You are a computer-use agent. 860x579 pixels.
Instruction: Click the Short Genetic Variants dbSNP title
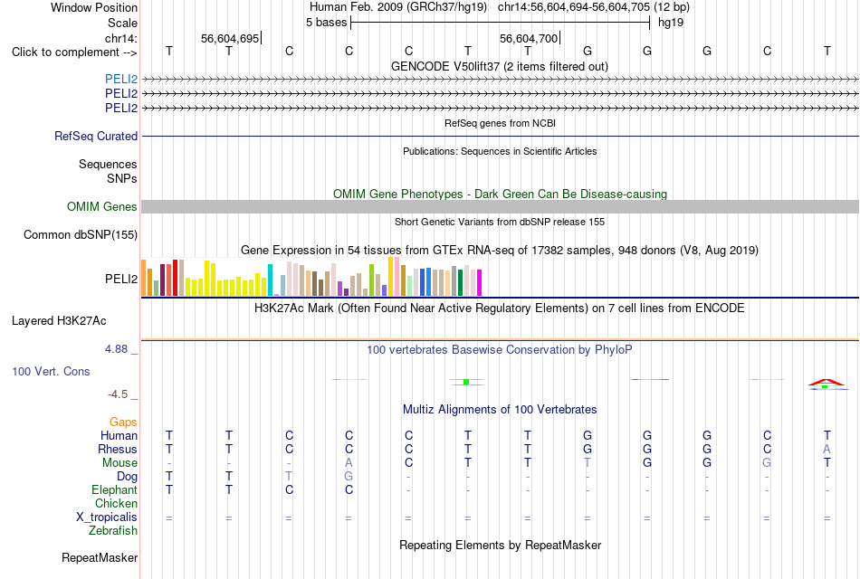coord(500,222)
